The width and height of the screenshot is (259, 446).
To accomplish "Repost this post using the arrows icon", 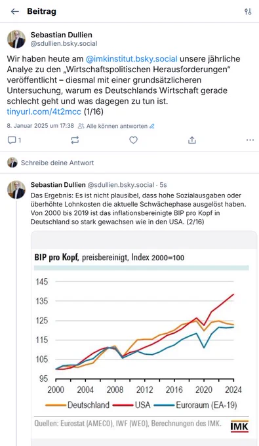I will coord(75,140).
